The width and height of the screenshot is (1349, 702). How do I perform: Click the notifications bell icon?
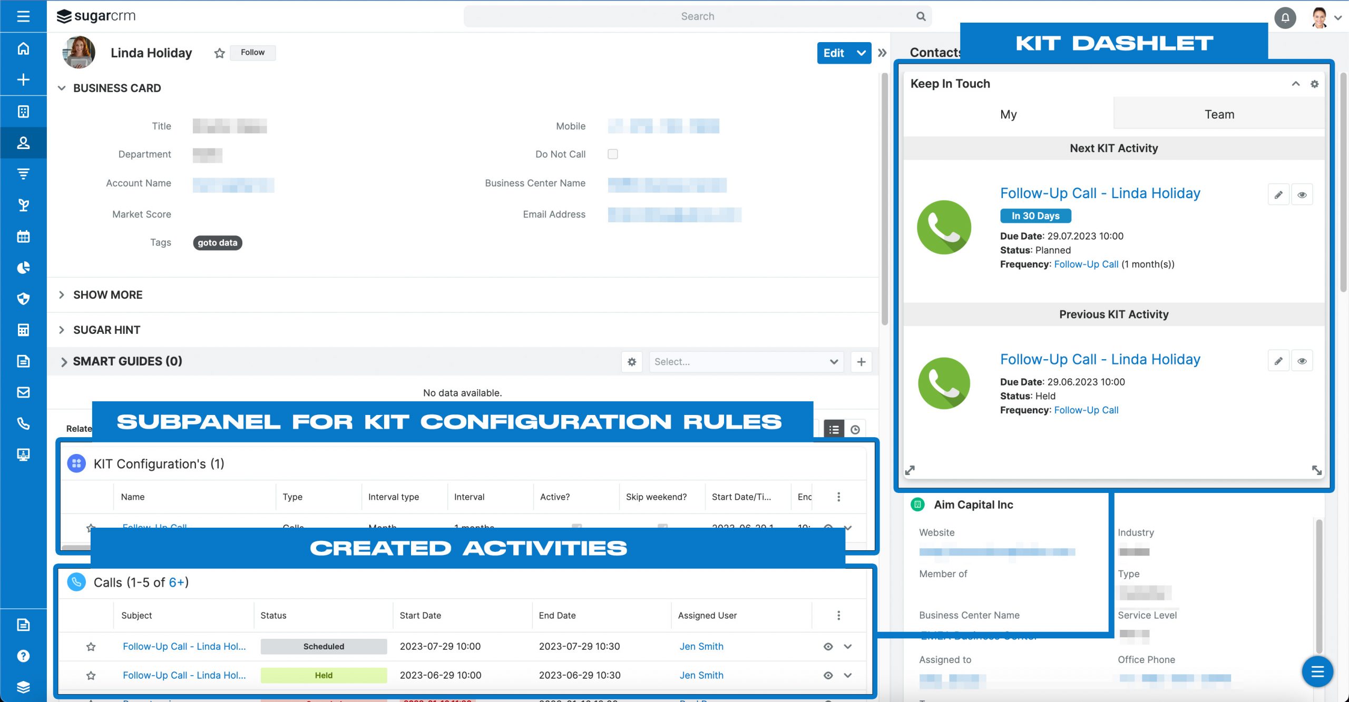[1285, 18]
